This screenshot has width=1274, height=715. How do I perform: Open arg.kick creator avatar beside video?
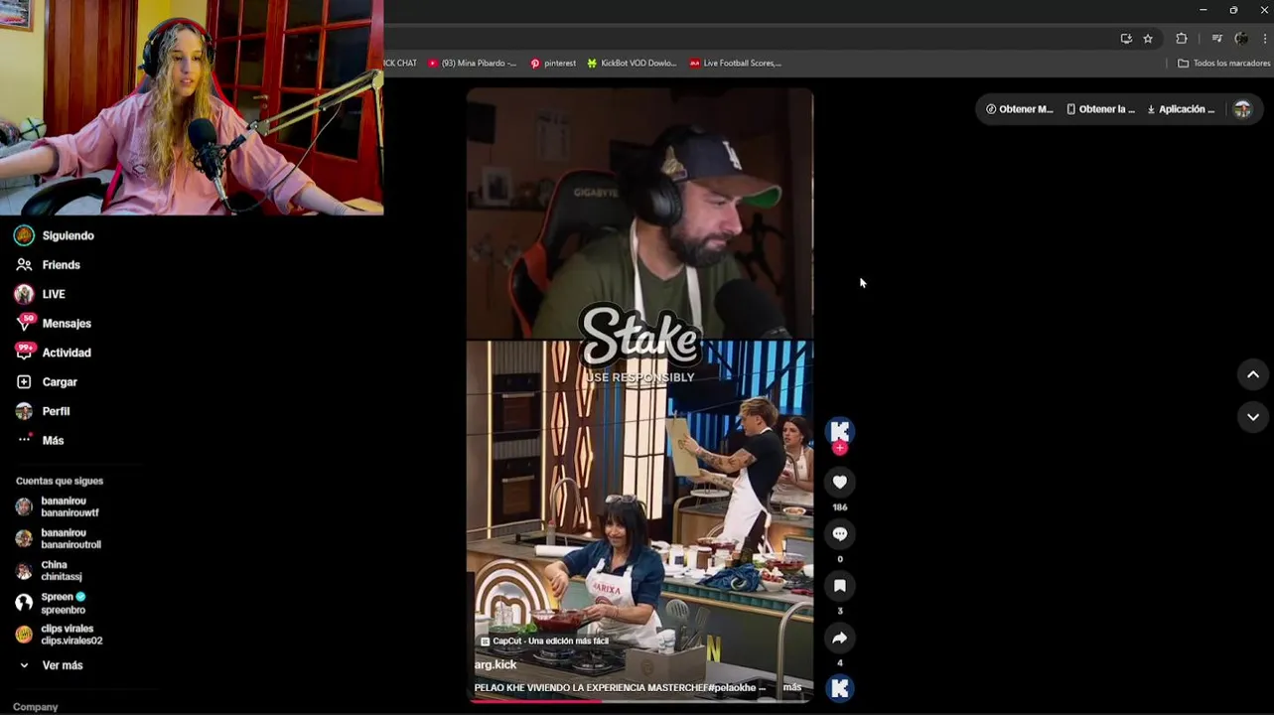coord(839,430)
